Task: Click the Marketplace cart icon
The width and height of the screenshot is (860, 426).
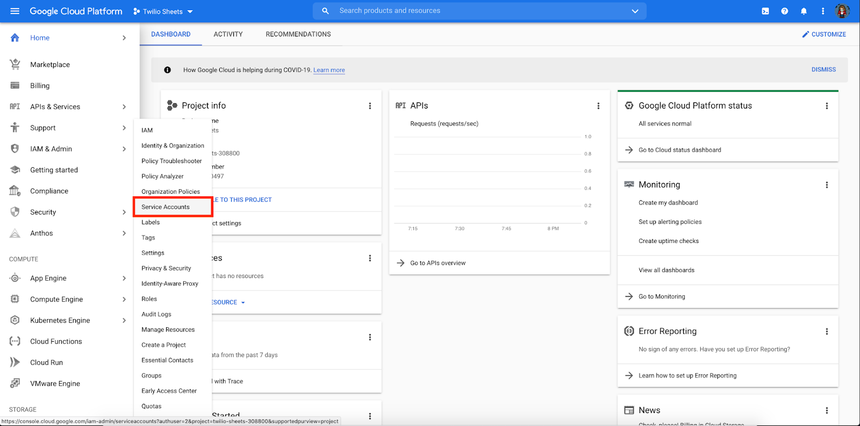Action: coord(15,64)
